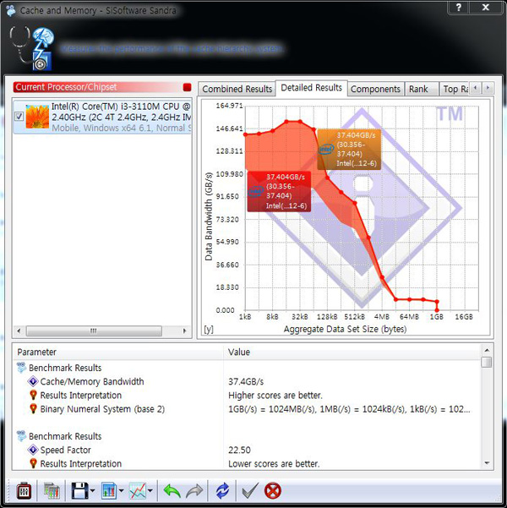Toggle the Intel Core i3-3110M processor checkbox
Screen dimensions: 507x508
coord(20,117)
